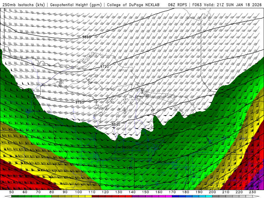Click the '06Z RDPS' model run label
Screen dimensions: 264x198
click(178, 5)
